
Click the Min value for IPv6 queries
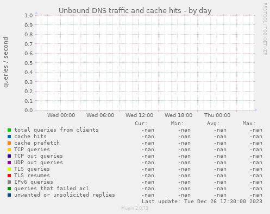[x=184, y=182]
